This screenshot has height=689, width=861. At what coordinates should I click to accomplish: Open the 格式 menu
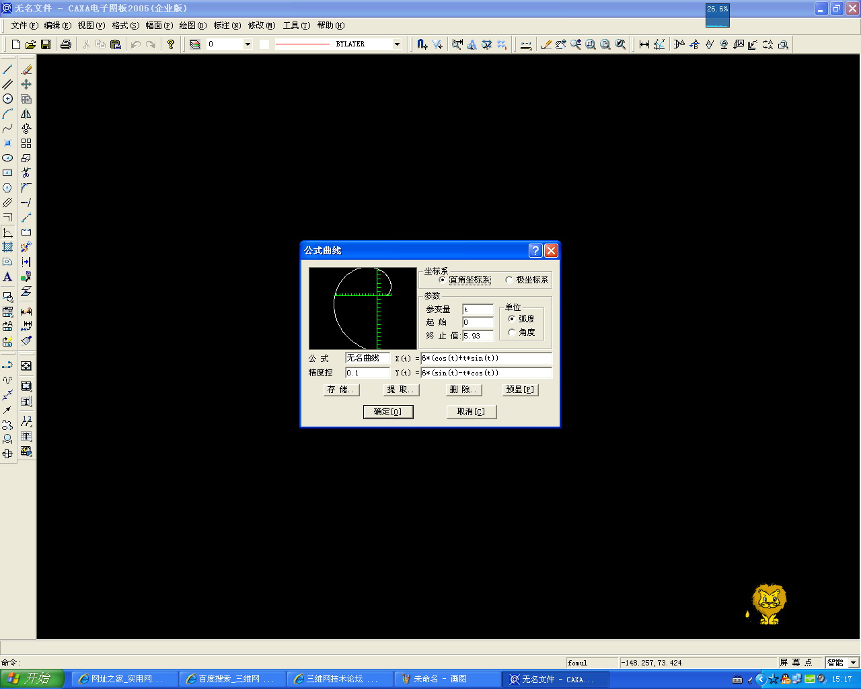tap(126, 26)
